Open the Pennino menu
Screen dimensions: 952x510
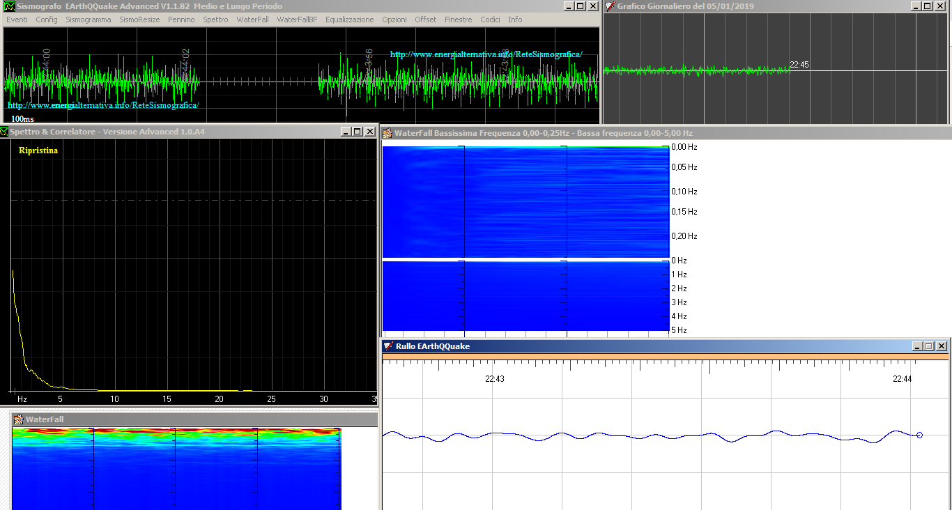[181, 20]
